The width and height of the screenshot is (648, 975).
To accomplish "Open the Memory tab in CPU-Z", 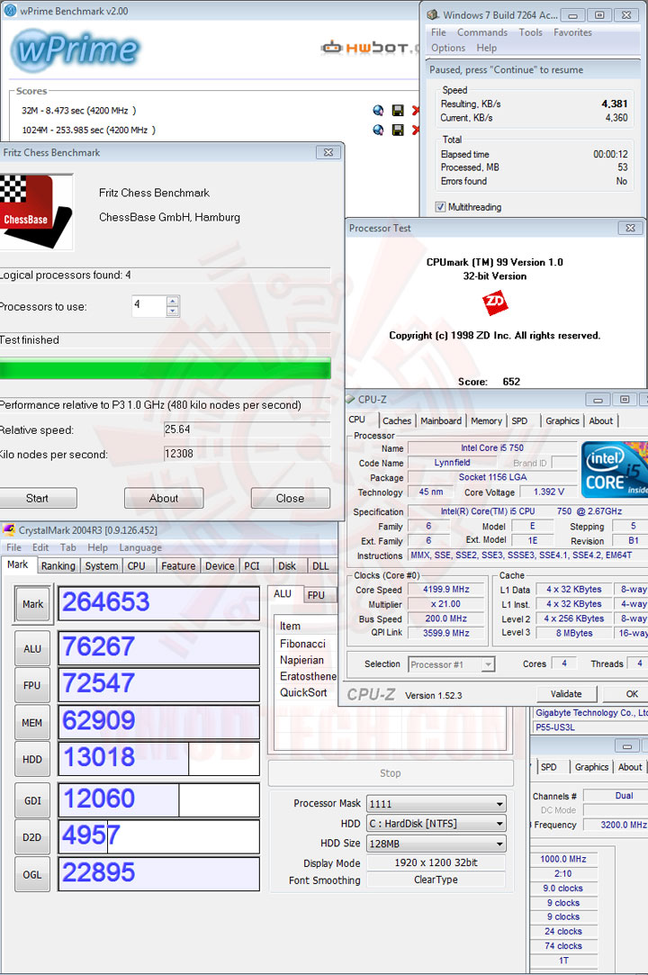I will click(486, 421).
